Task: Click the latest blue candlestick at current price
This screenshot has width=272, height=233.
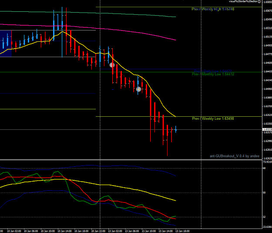Action: [176, 129]
